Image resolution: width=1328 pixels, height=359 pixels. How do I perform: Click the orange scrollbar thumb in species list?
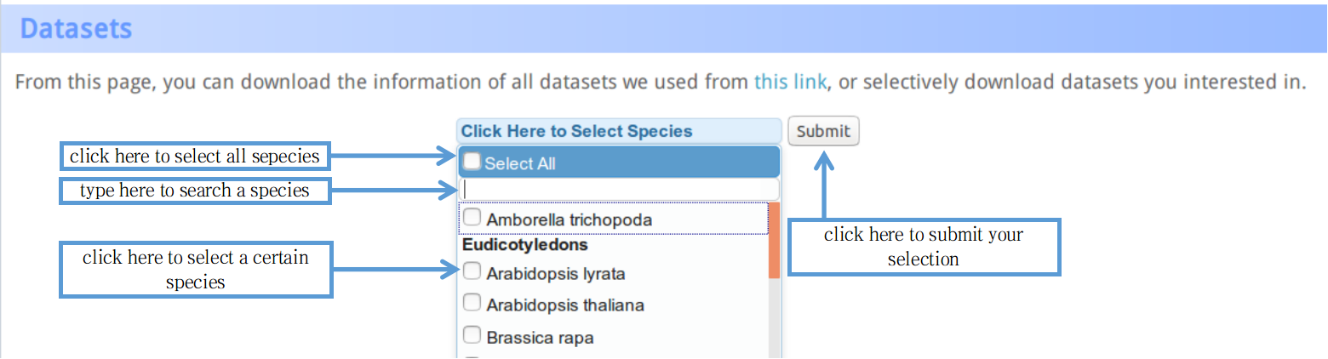(774, 240)
